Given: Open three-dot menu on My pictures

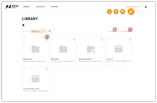Looking at the screenshot, I should [x=47, y=40].
